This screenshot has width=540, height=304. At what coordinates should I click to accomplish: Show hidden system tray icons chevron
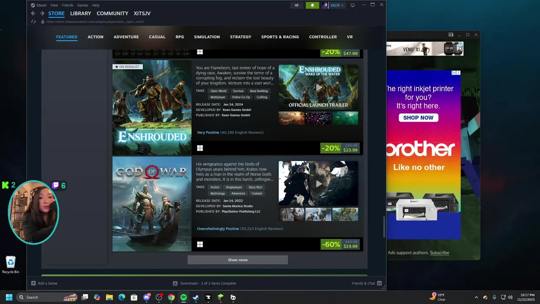[476, 297]
